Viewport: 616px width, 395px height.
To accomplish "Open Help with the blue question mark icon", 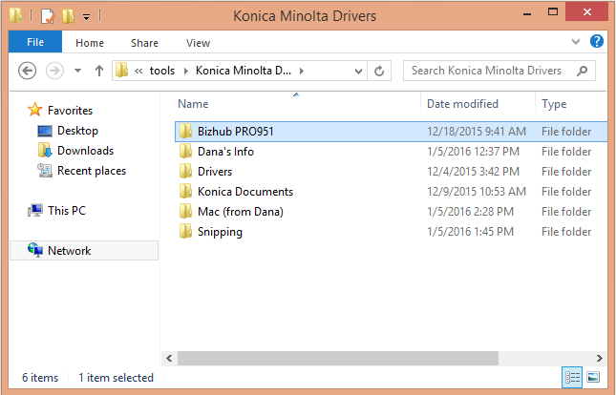I will (597, 41).
